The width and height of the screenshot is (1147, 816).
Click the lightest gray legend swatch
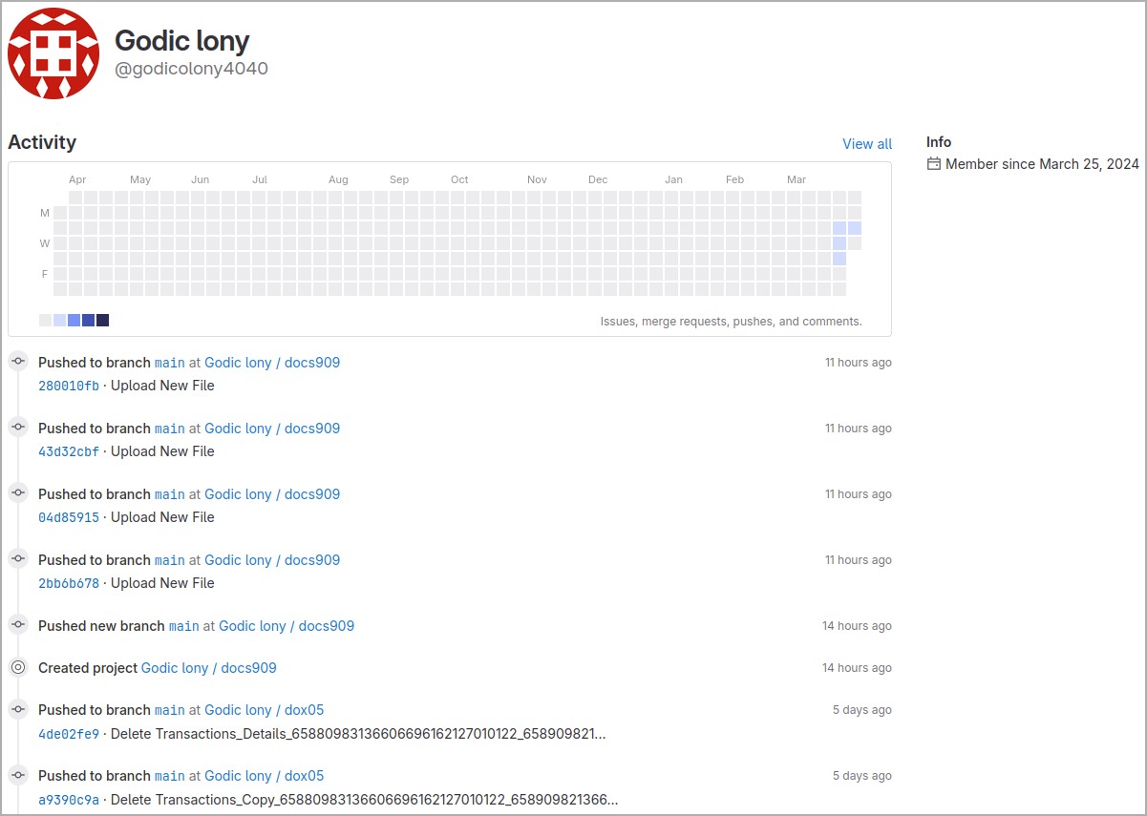click(x=45, y=321)
